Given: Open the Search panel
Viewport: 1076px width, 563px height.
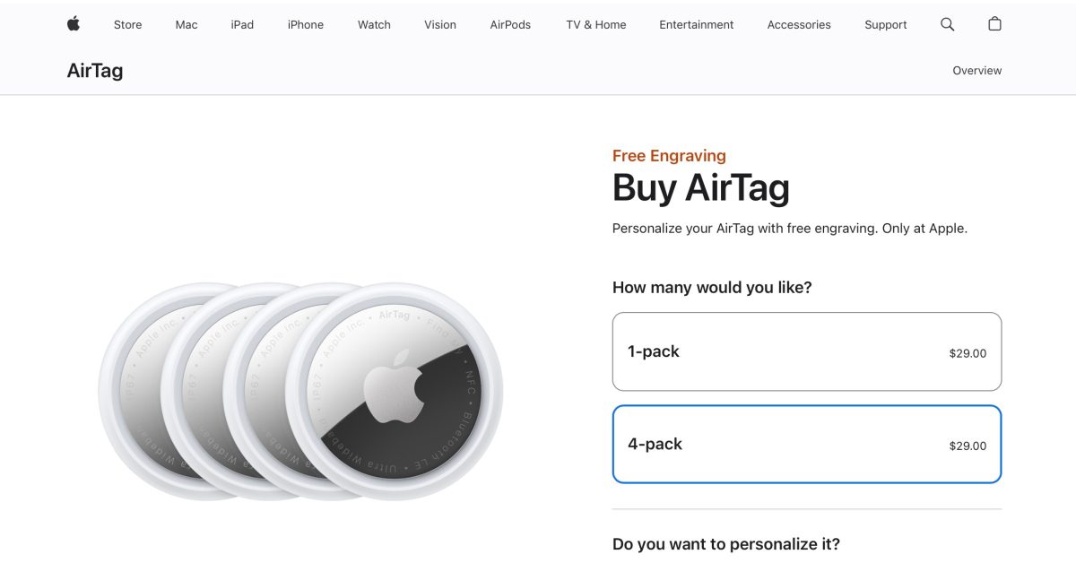Looking at the screenshot, I should [x=947, y=24].
